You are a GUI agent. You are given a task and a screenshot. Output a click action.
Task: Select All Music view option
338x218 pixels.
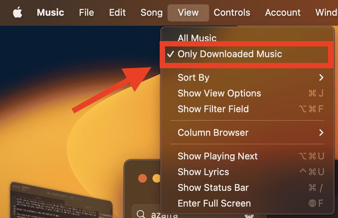(x=197, y=38)
